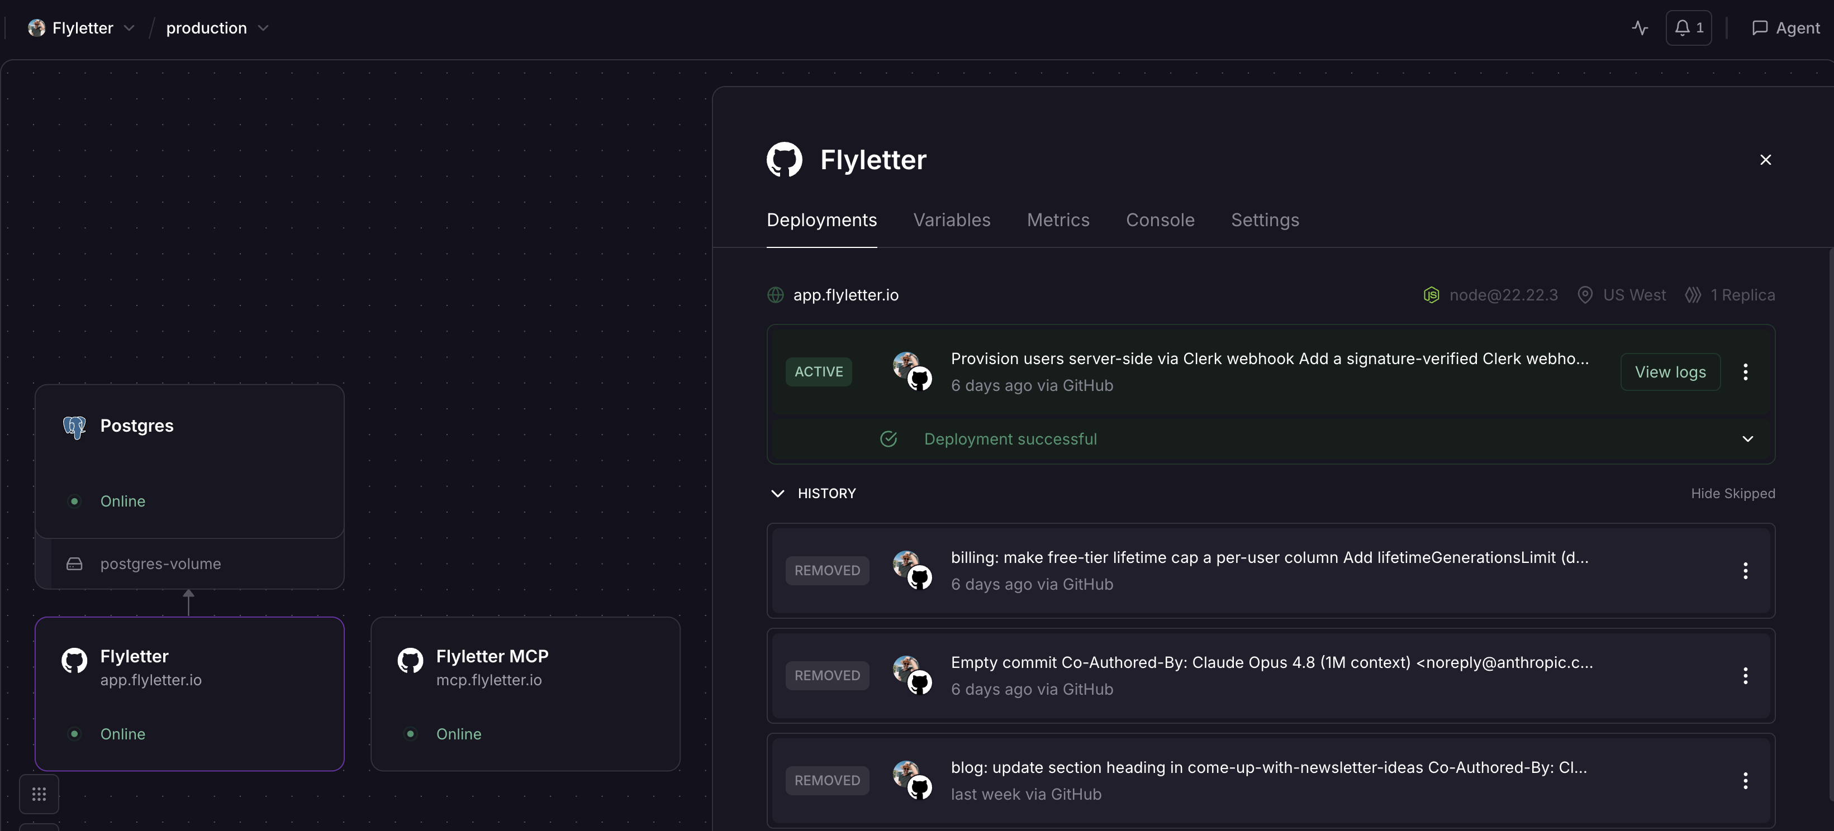The image size is (1834, 831).
Task: Collapse the HISTORY section
Action: tap(777, 494)
